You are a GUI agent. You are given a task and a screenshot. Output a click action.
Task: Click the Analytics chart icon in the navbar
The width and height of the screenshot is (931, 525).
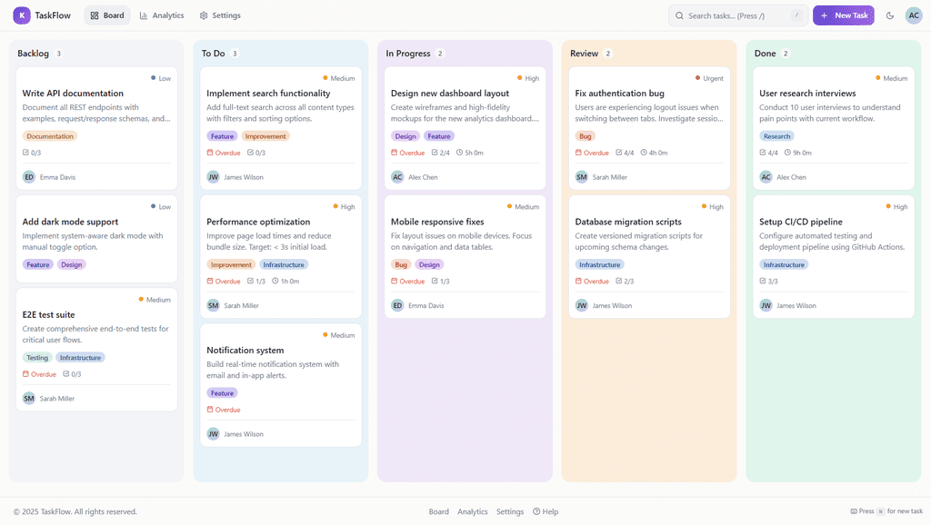click(144, 15)
